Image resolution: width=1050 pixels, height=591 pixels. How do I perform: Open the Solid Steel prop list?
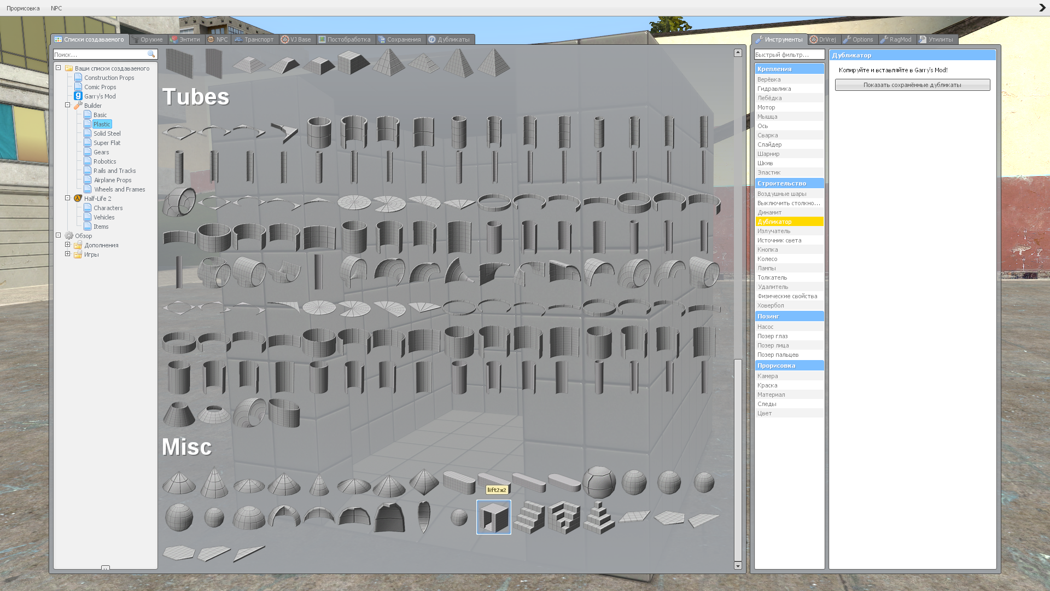(107, 134)
